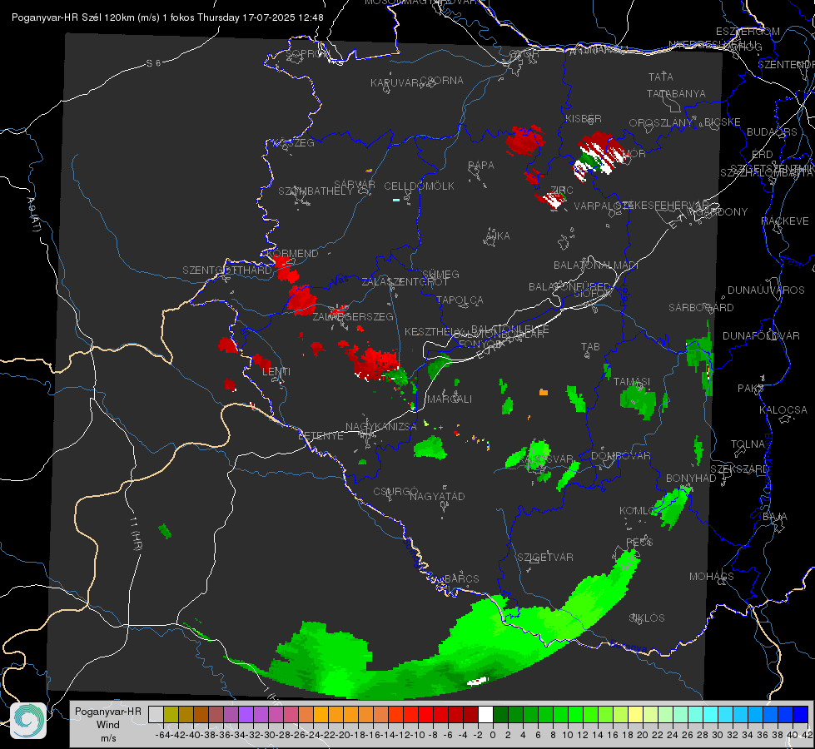This screenshot has height=749, width=815.
Task: Click the swirl logo icon beside the legend
Action: [28, 721]
